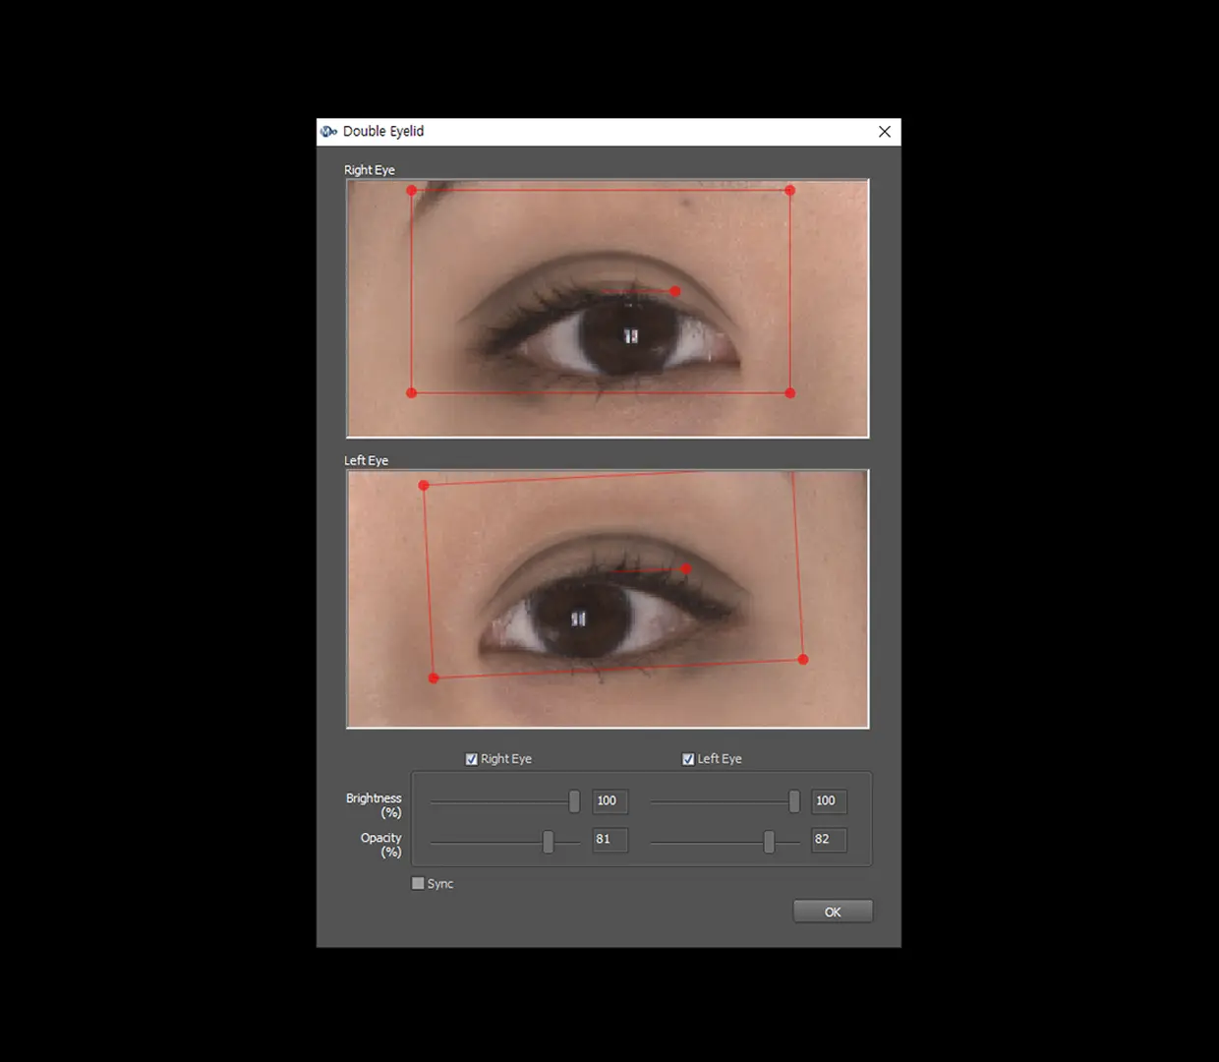1219x1062 pixels.
Task: Focus the left eye Opacity field showing 82
Action: [828, 840]
